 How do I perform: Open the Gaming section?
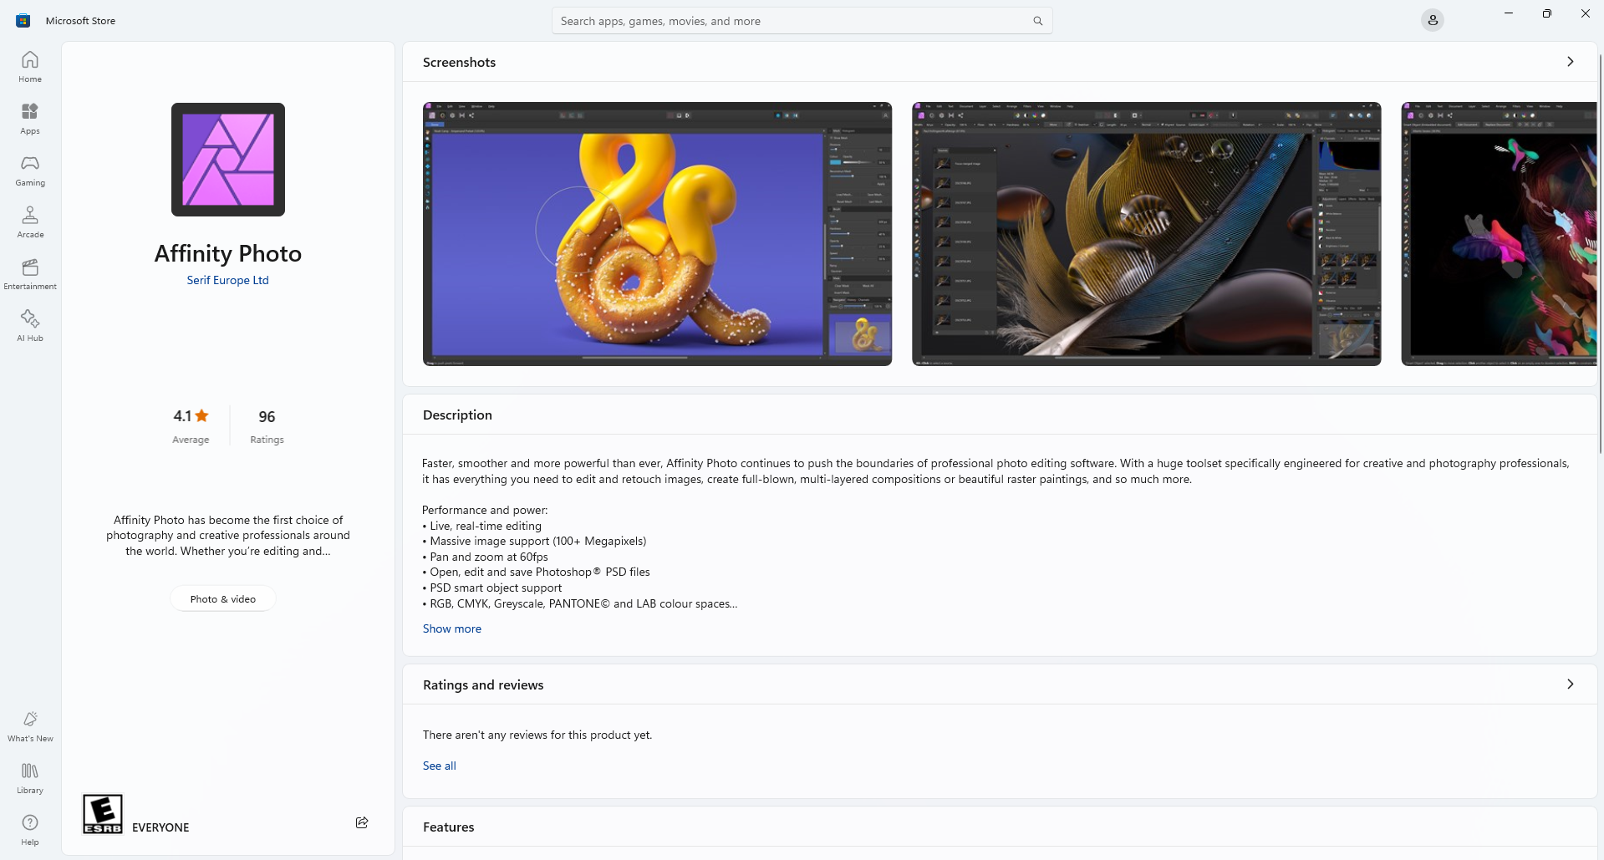coord(29,170)
